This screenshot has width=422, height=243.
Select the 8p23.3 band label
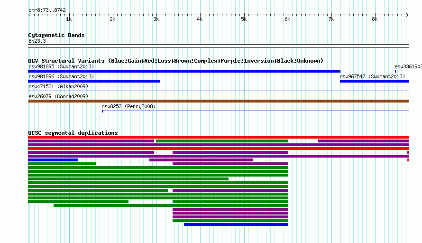click(37, 41)
